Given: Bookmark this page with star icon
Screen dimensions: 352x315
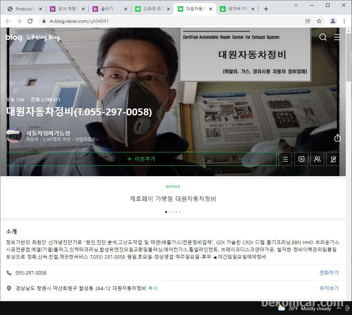Looking at the screenshot, I should (319, 21).
